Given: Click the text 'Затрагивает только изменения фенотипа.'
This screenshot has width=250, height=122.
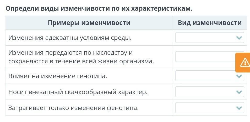Looking at the screenshot, I should tap(73, 108).
